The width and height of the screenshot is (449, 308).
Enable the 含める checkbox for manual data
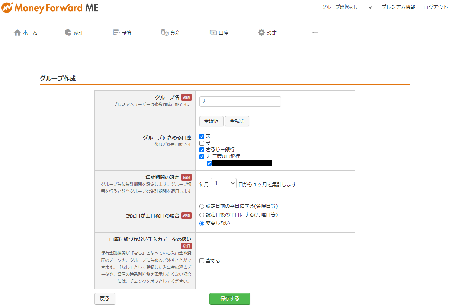click(x=202, y=260)
